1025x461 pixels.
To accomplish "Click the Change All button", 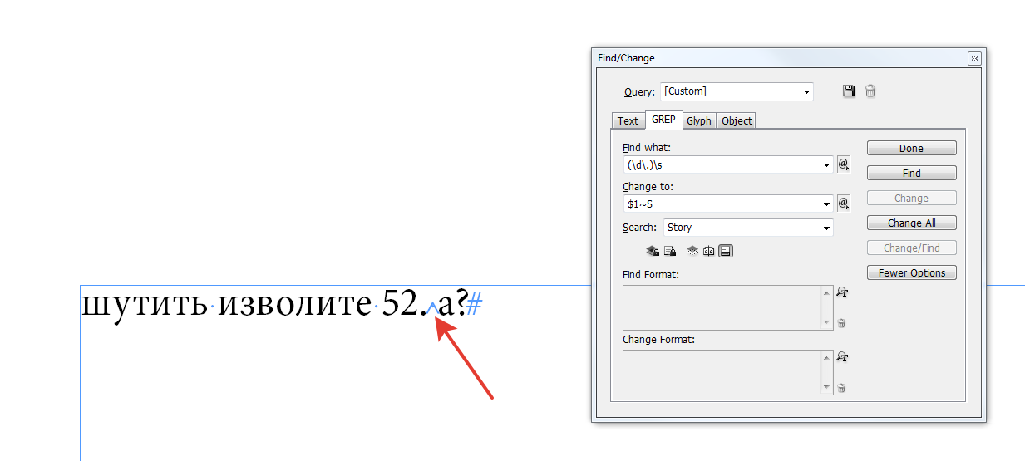I will click(x=911, y=223).
